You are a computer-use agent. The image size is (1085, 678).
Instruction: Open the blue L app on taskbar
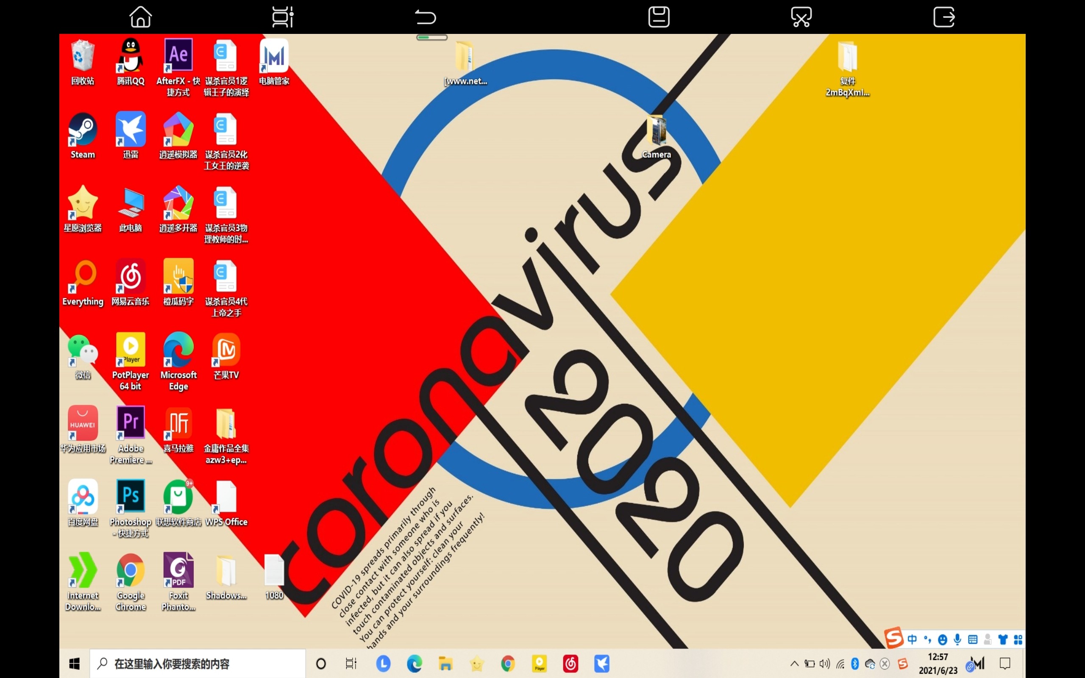coord(383,663)
